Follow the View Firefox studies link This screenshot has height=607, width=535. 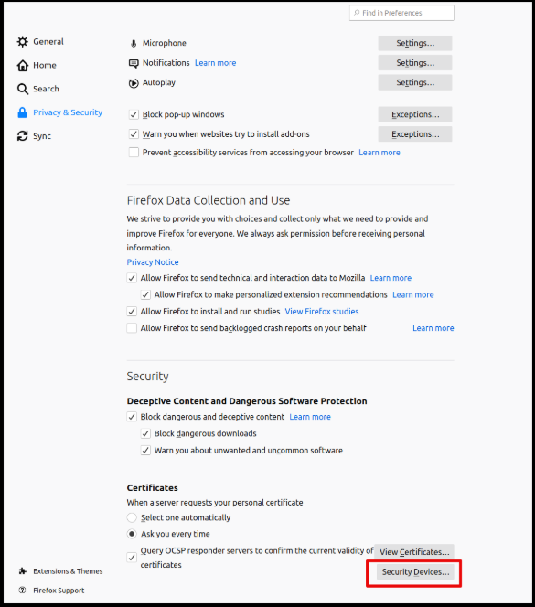click(x=322, y=311)
